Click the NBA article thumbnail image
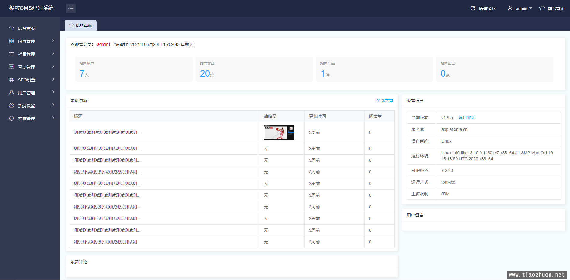This screenshot has height=280, width=570. tap(279, 132)
